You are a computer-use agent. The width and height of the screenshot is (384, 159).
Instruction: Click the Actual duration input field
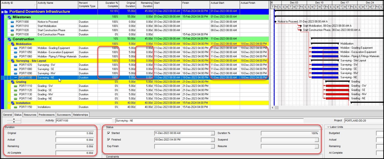[75, 140]
